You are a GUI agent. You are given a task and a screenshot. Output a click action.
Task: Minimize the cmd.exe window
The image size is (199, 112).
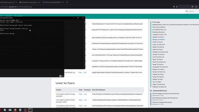click(73, 18)
